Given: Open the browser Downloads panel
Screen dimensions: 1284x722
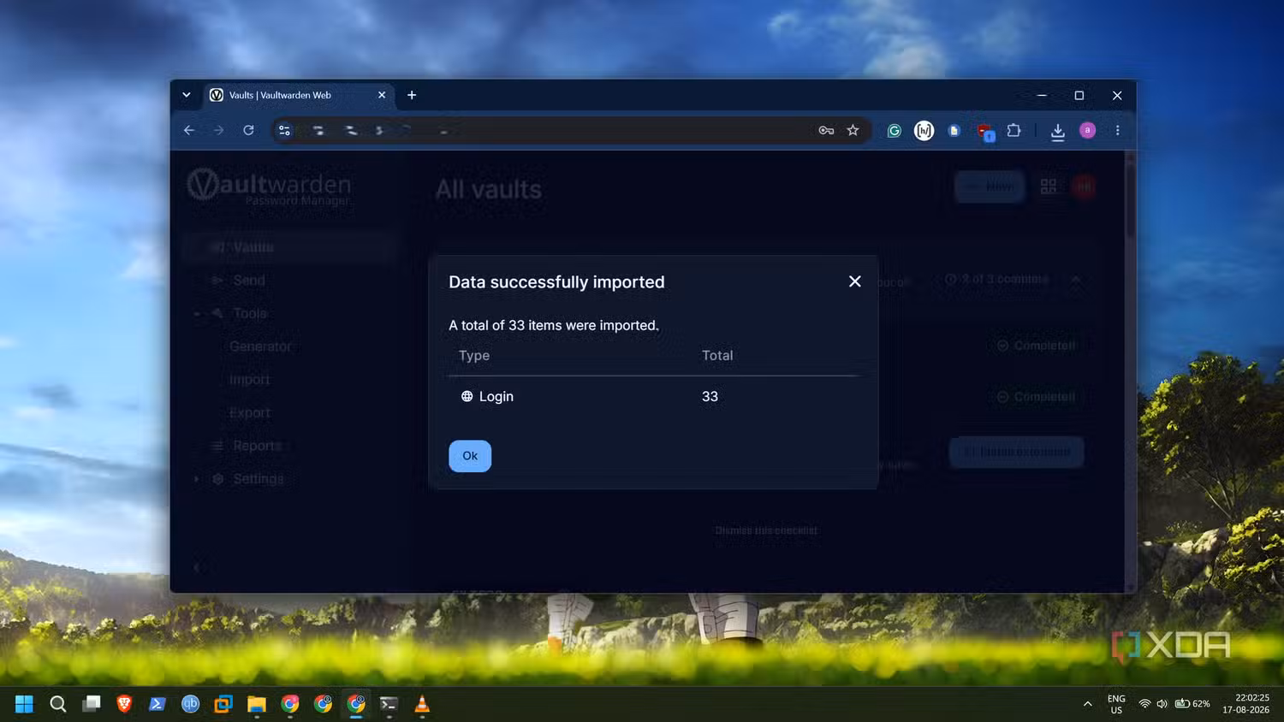Looking at the screenshot, I should [x=1058, y=131].
